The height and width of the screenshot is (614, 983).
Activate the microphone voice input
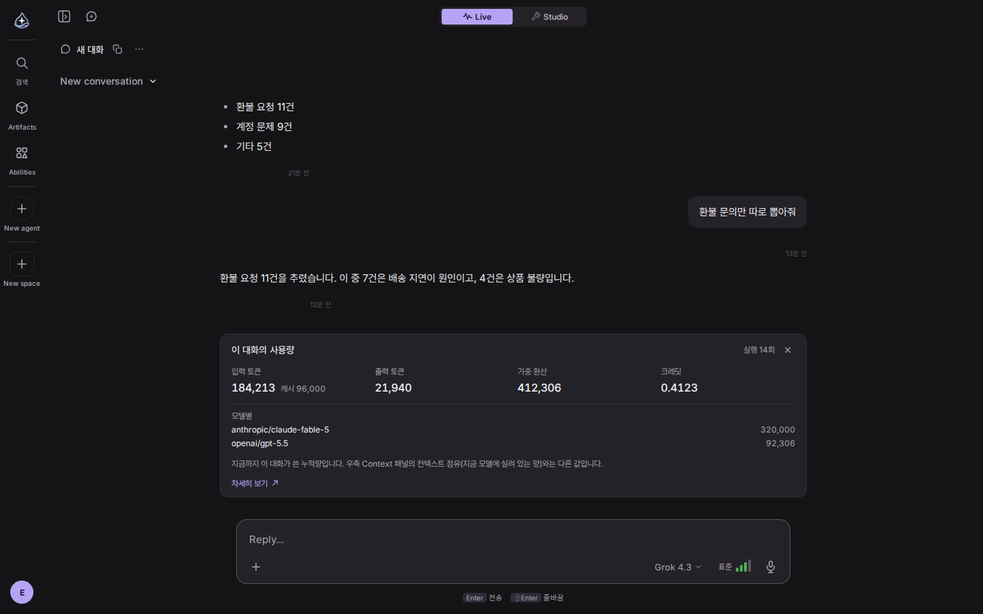click(x=771, y=567)
